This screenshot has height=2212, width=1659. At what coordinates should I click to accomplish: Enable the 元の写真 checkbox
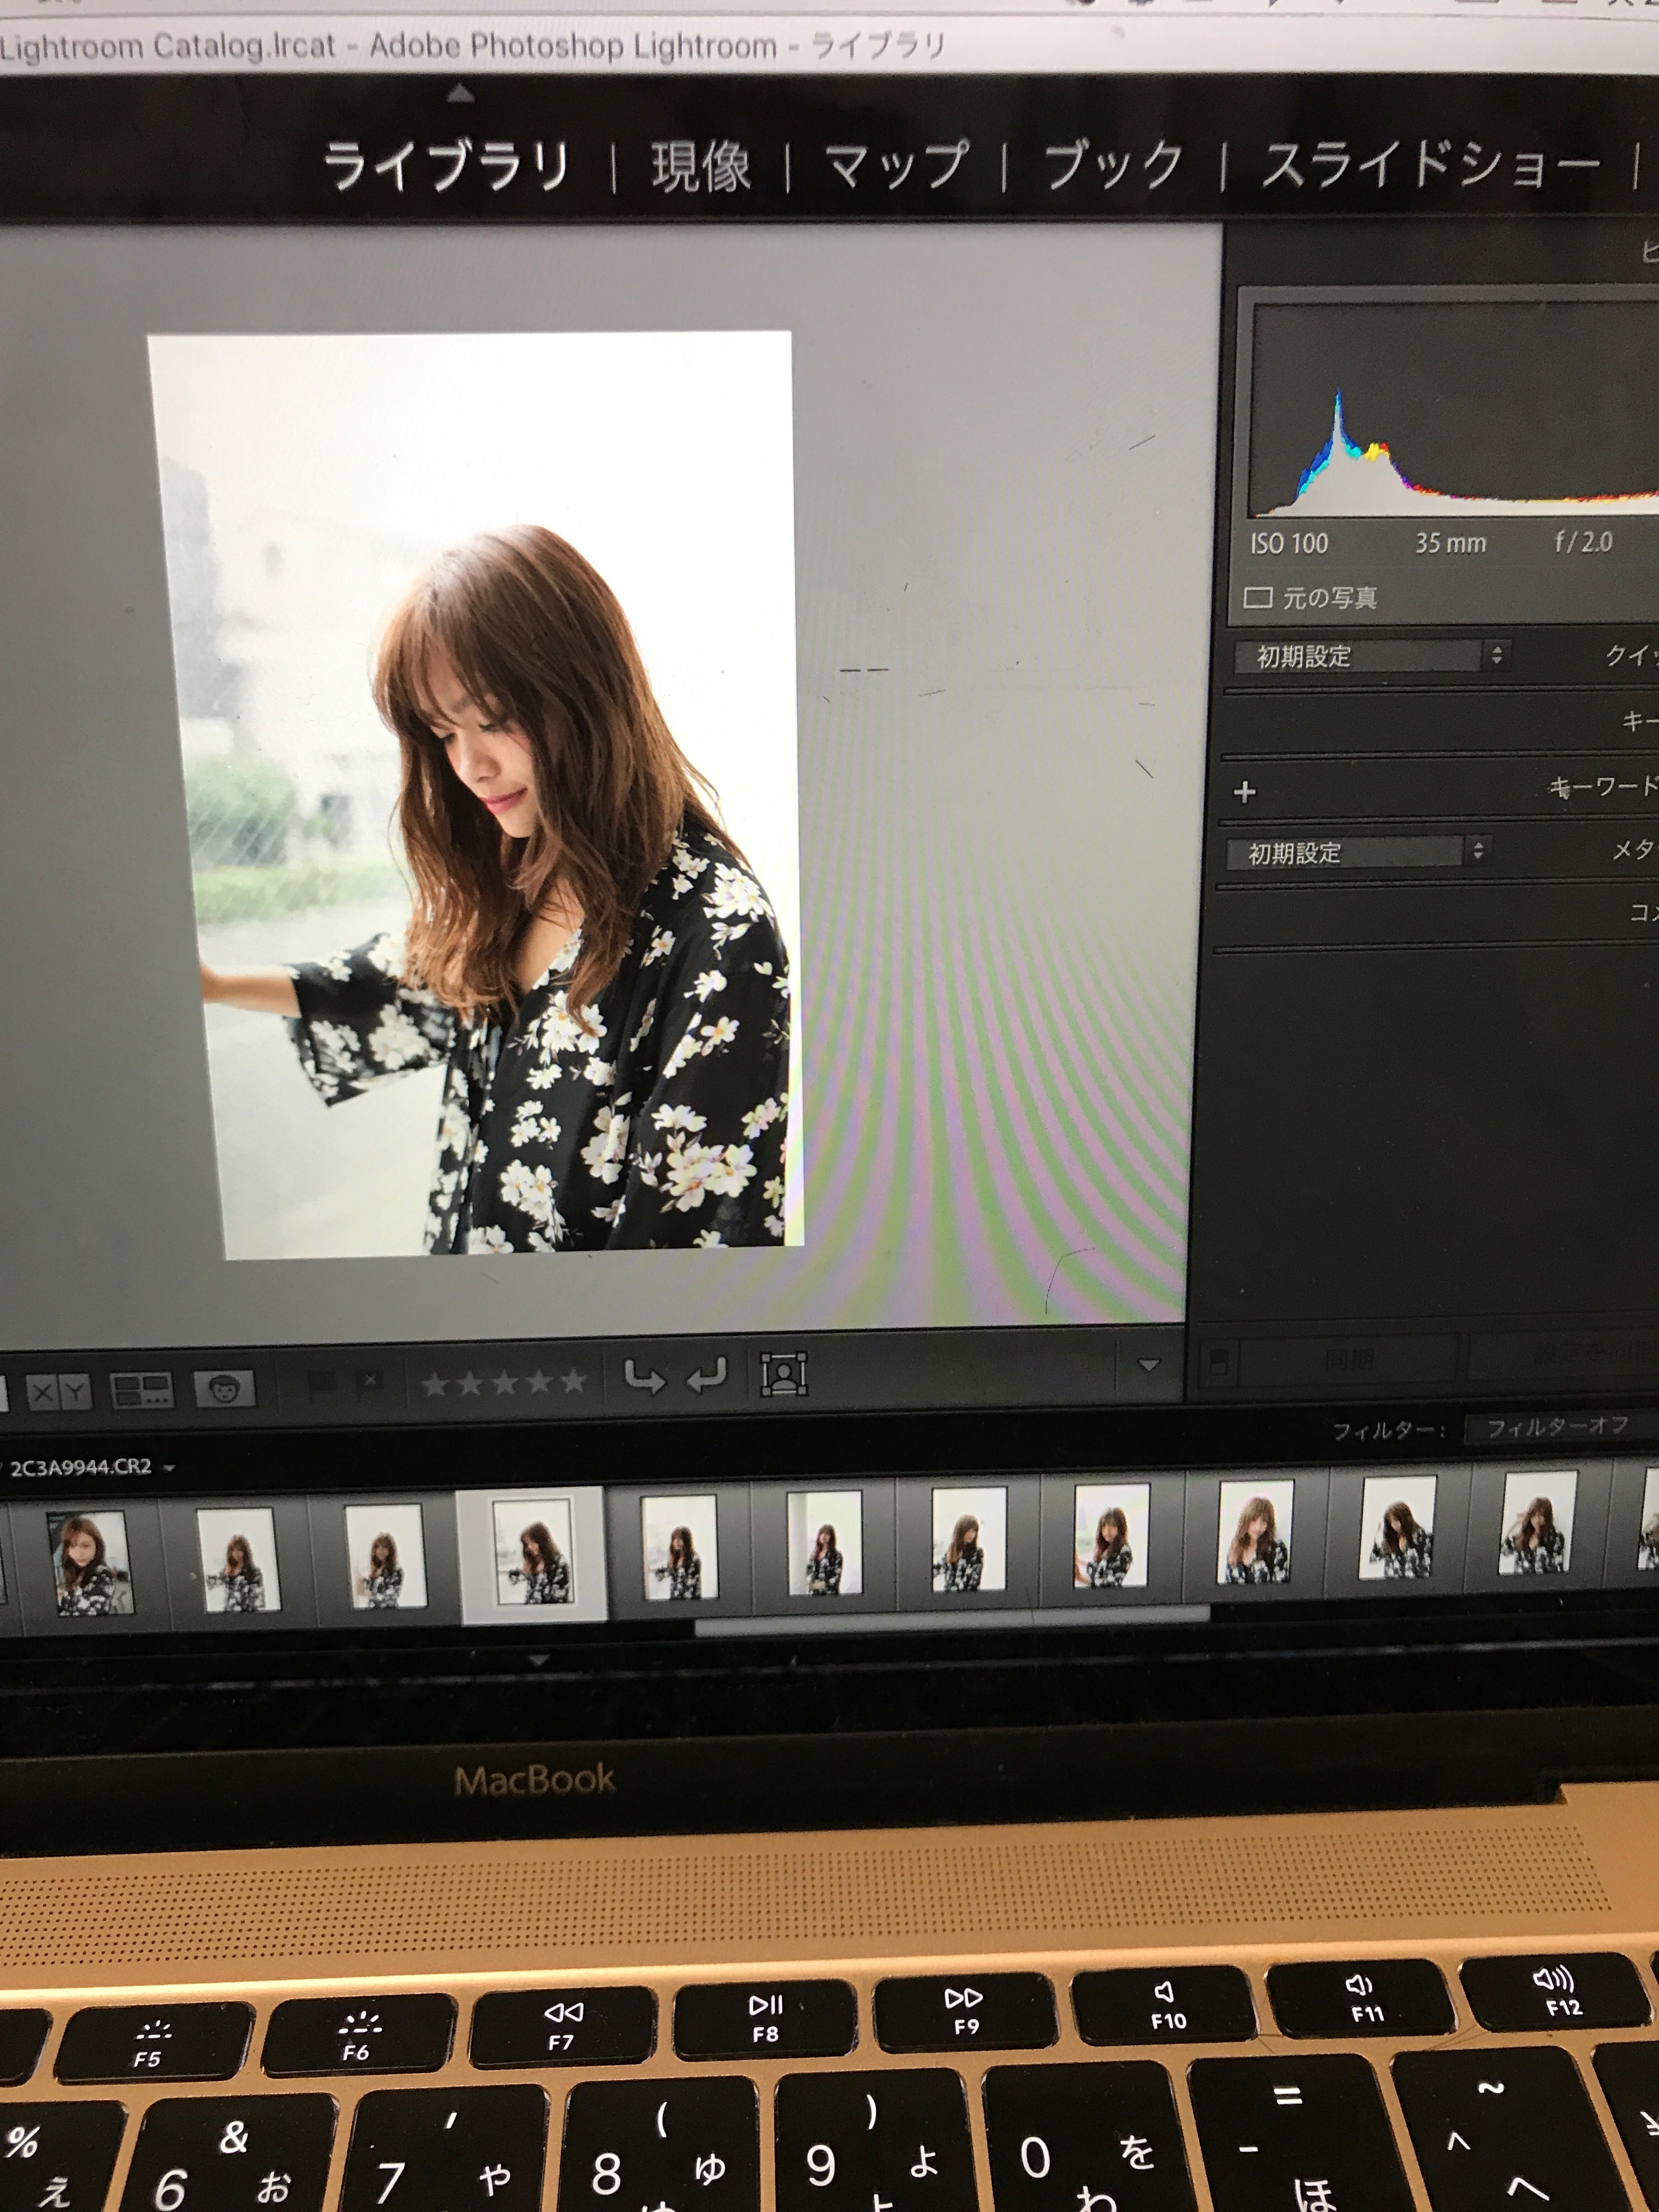pyautogui.click(x=1257, y=598)
